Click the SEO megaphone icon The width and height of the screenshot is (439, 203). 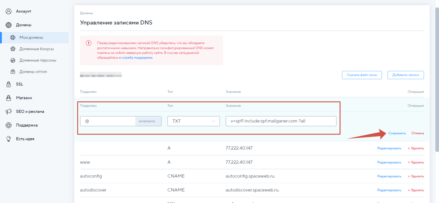point(9,112)
